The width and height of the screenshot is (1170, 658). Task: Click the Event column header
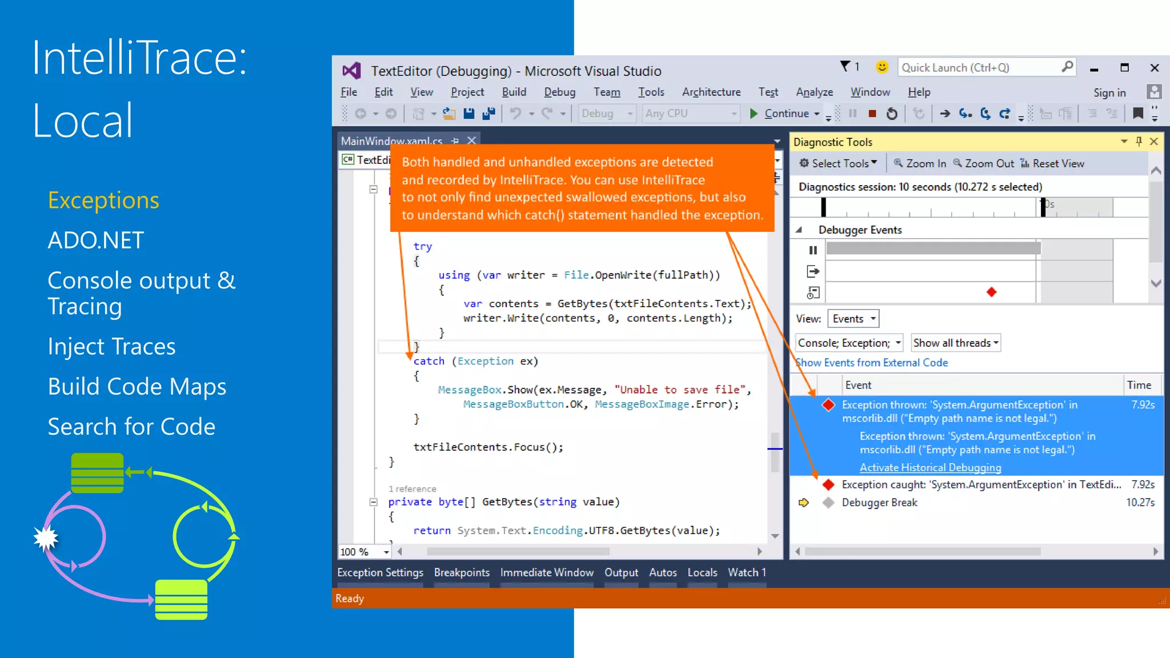(x=982, y=385)
